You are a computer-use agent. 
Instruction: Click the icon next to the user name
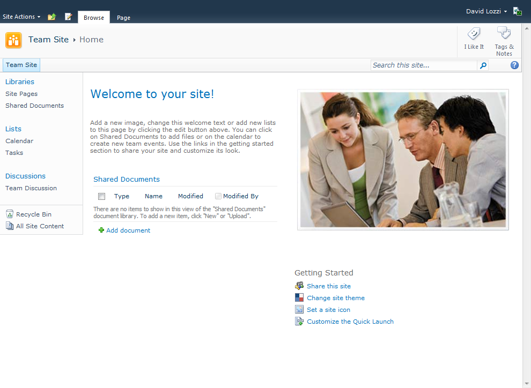[x=517, y=11]
